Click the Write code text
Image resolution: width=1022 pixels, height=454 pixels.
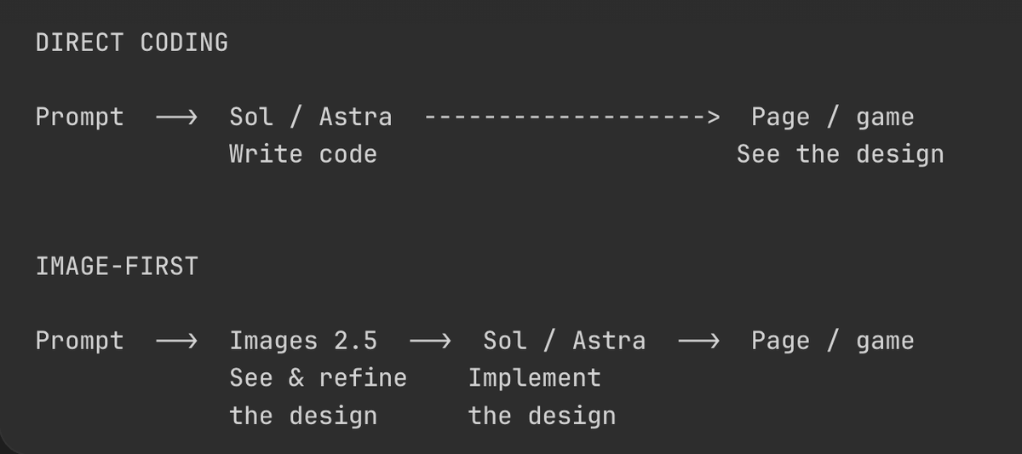point(303,154)
